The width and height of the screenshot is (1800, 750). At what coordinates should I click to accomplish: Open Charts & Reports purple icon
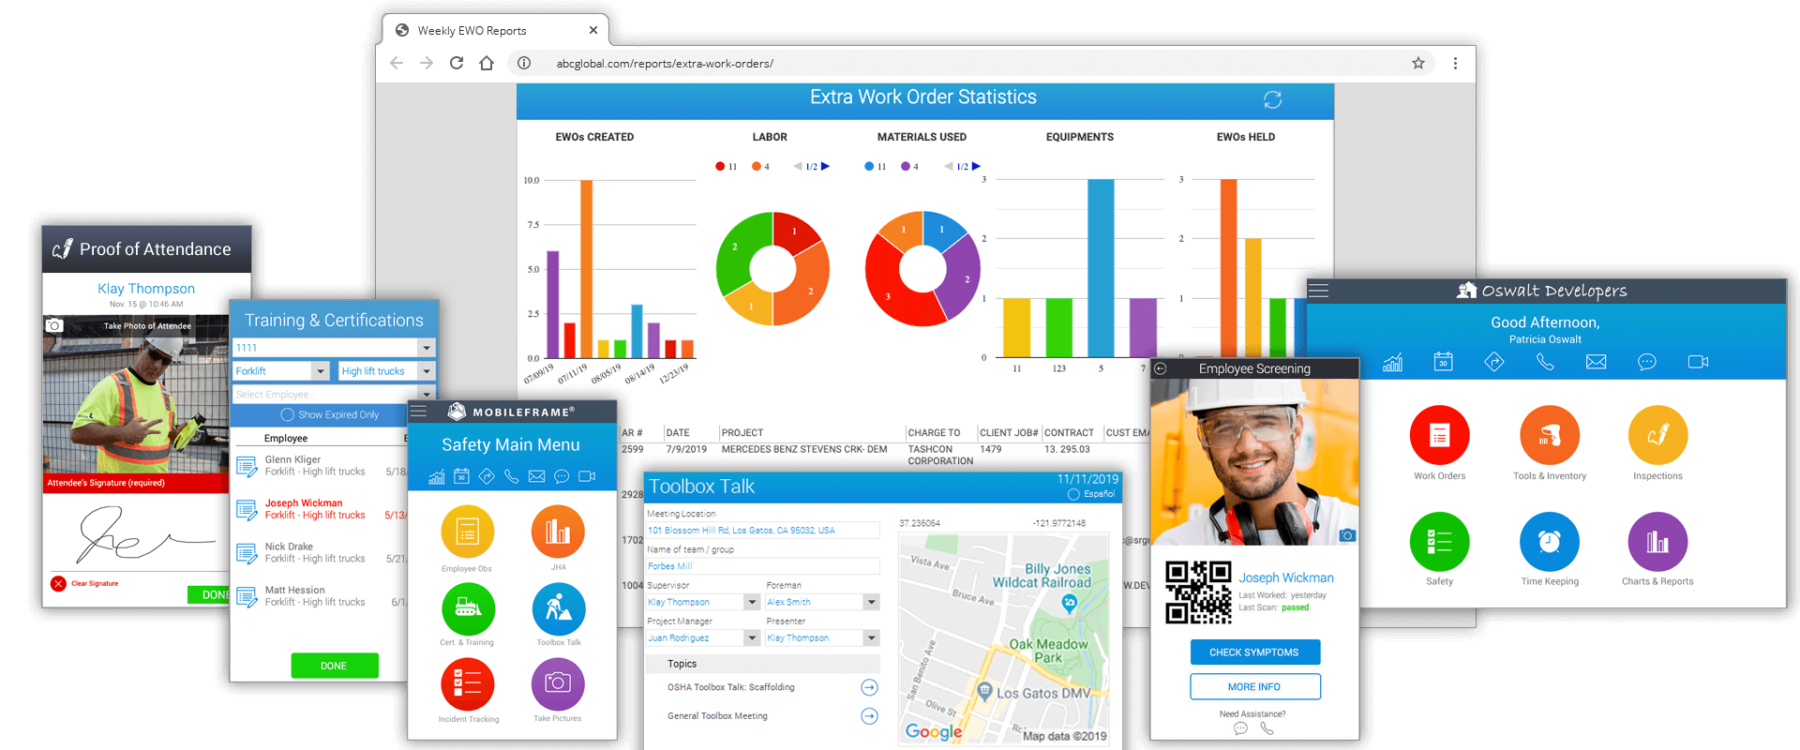[x=1657, y=542]
